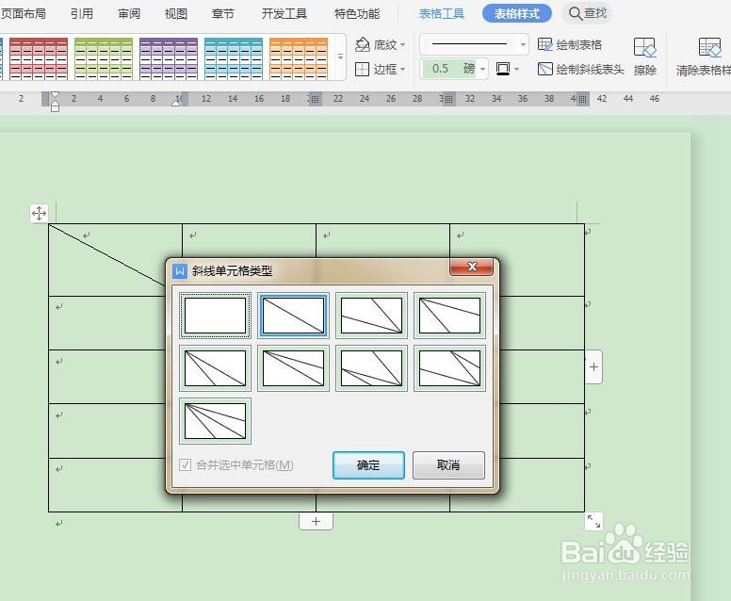
Task: Open the 开发工具 tab
Action: coord(284,13)
